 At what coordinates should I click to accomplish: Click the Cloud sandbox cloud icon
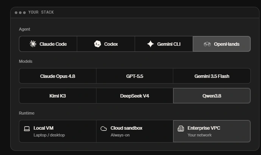click(x=104, y=129)
